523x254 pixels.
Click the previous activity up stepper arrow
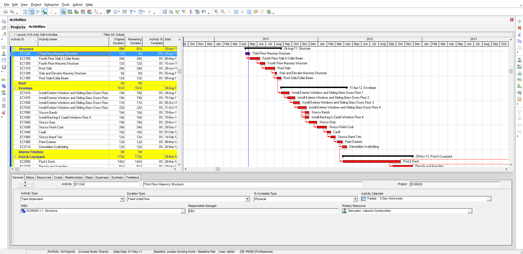(25, 182)
